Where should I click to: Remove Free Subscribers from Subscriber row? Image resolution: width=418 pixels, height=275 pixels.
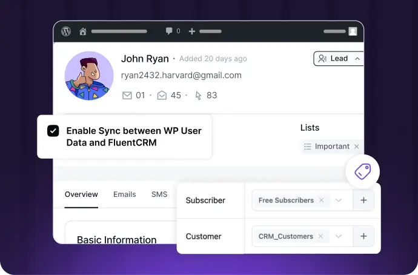tap(322, 200)
